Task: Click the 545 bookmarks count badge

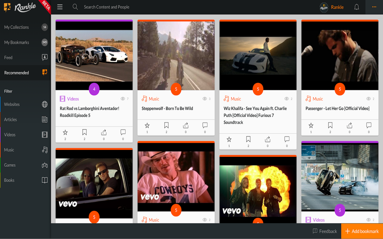Action: point(45,42)
